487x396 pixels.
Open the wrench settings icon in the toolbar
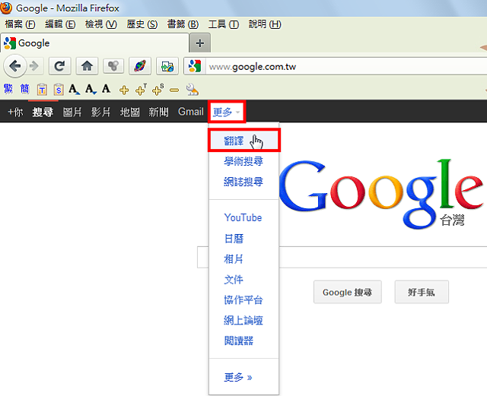pyautogui.click(x=192, y=90)
